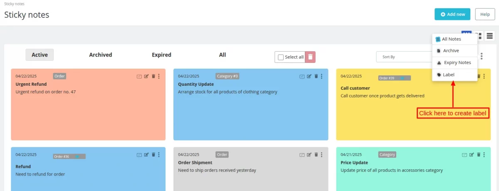
Task: Edit the Order Shipment note
Action: tap(309, 155)
